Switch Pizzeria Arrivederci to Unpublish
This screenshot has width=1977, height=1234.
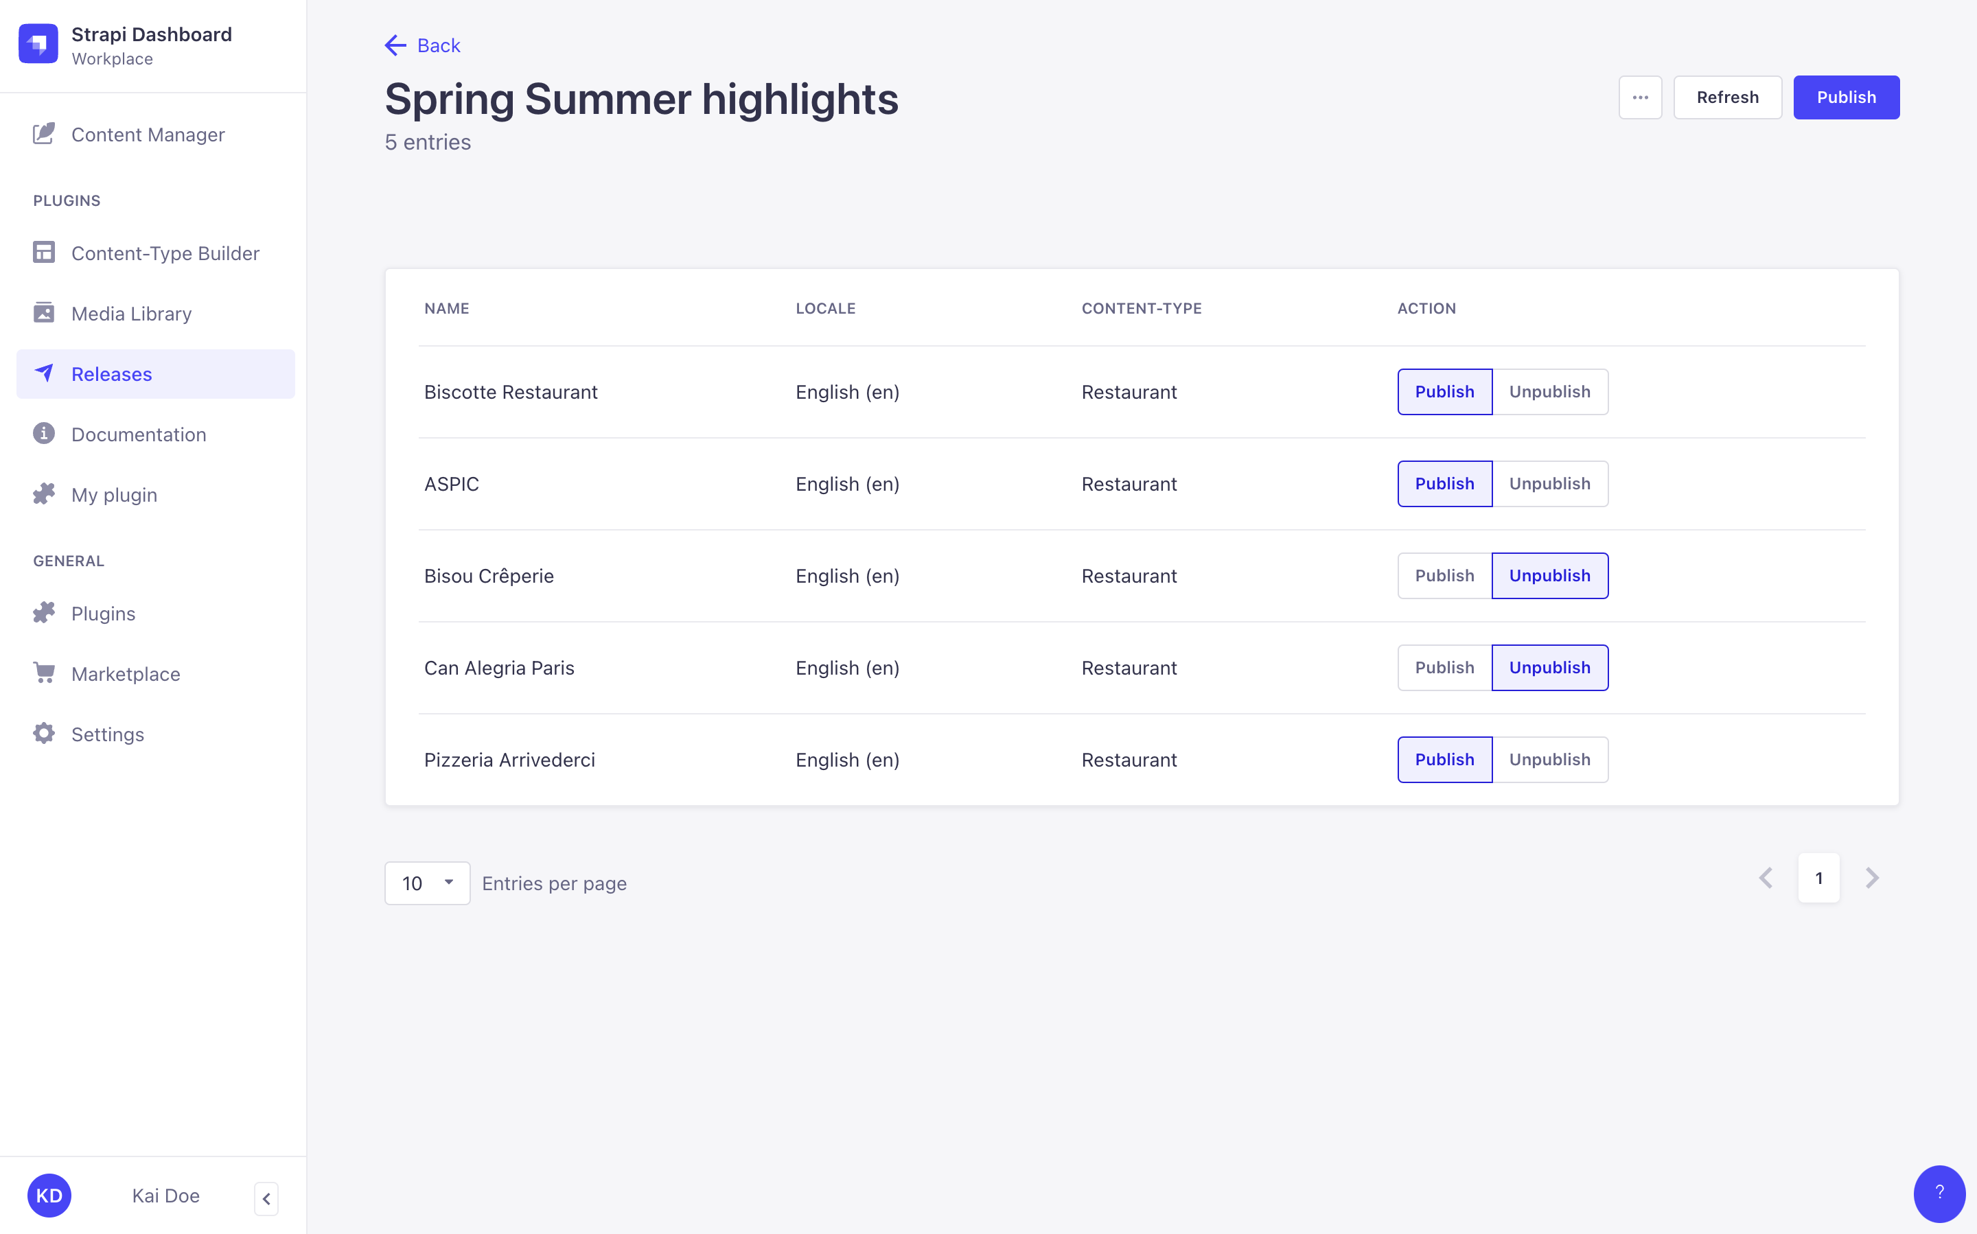[x=1549, y=760]
